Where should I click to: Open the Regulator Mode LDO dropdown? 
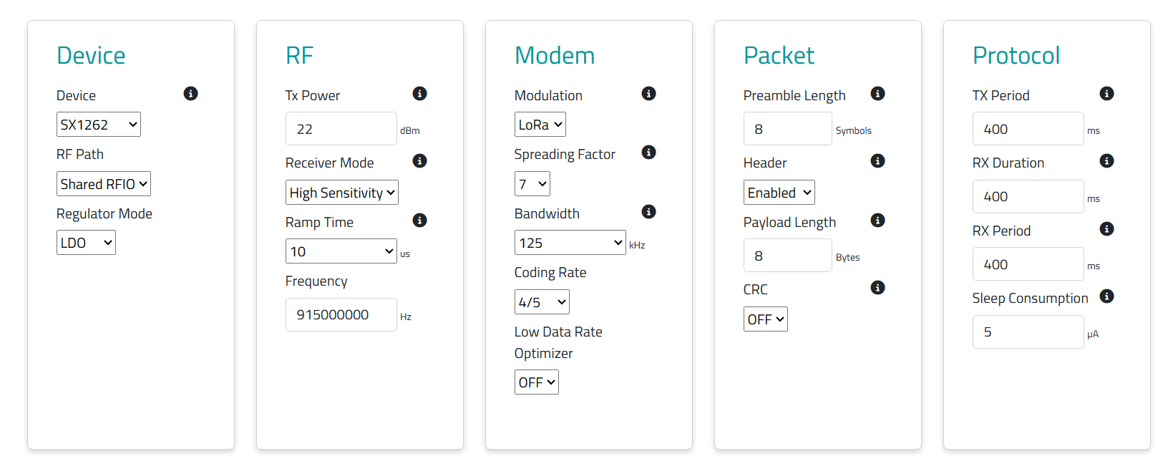pos(86,243)
